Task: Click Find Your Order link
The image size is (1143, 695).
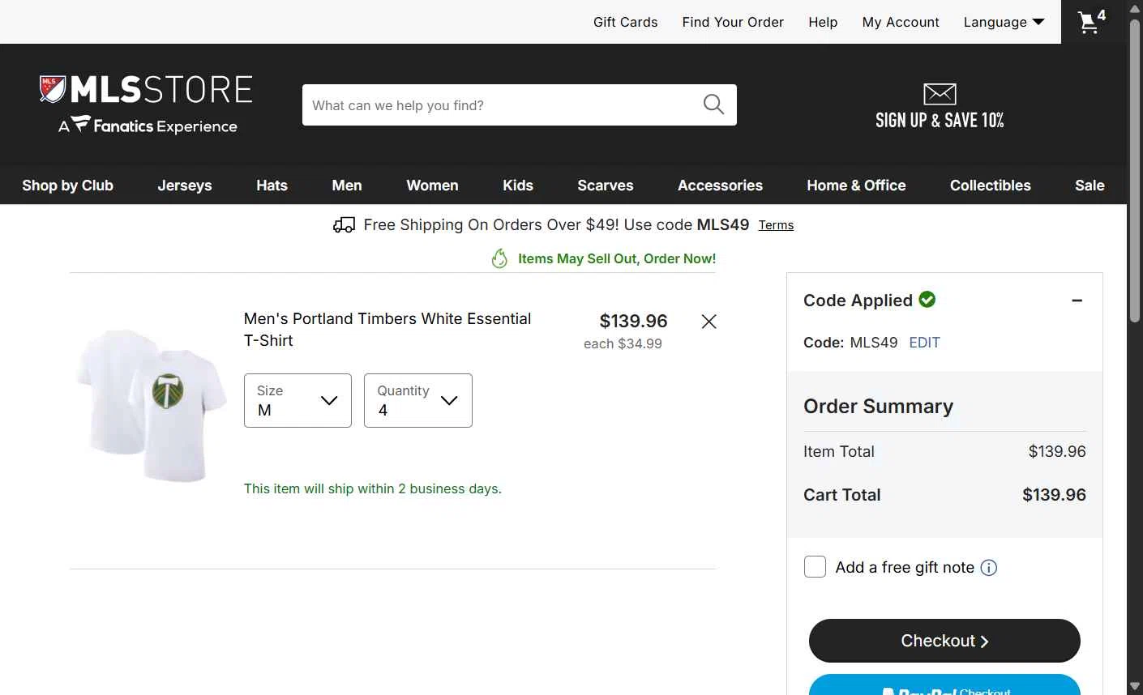Action: [733, 22]
